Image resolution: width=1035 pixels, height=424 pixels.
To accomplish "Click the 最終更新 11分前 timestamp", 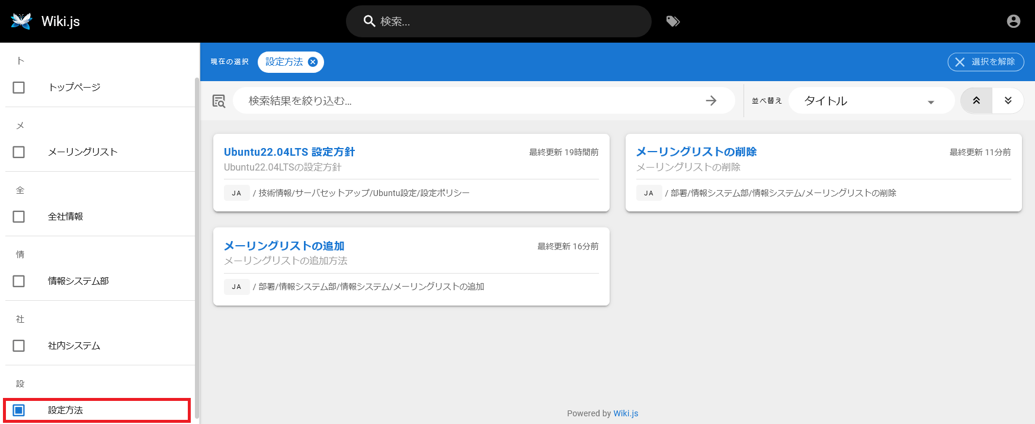I will pos(980,152).
